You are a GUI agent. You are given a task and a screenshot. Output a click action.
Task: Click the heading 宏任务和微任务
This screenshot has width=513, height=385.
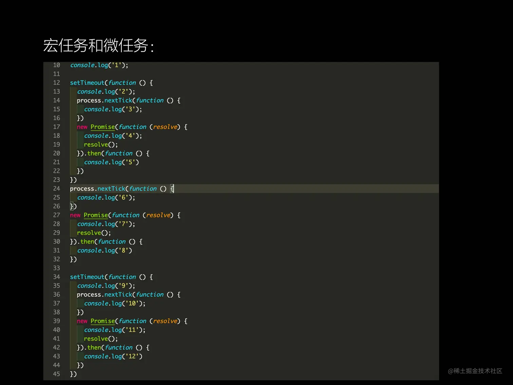tap(98, 45)
